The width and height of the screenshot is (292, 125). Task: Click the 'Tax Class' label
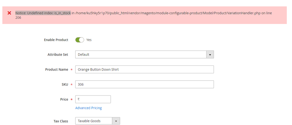[x=61, y=121]
